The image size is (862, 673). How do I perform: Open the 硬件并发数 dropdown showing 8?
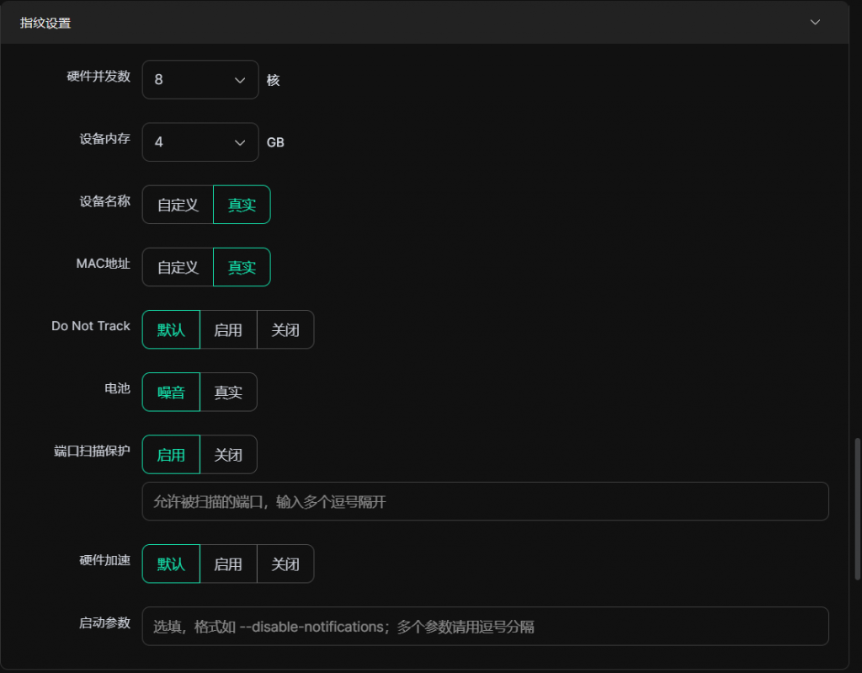[200, 80]
